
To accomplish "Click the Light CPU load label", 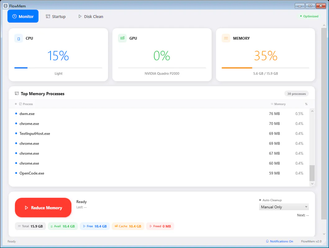I will click(59, 73).
